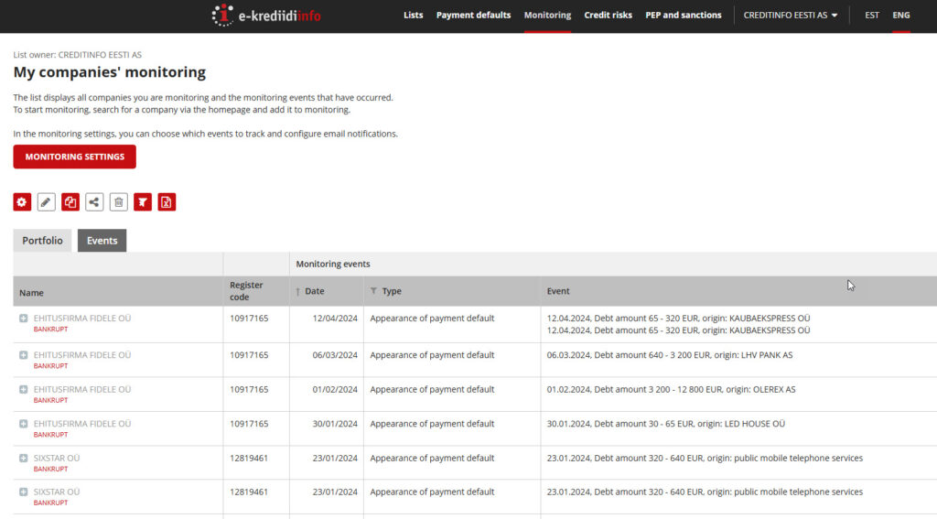The image size is (937, 519).
Task: Open the Monitoring menu
Action: (x=547, y=15)
